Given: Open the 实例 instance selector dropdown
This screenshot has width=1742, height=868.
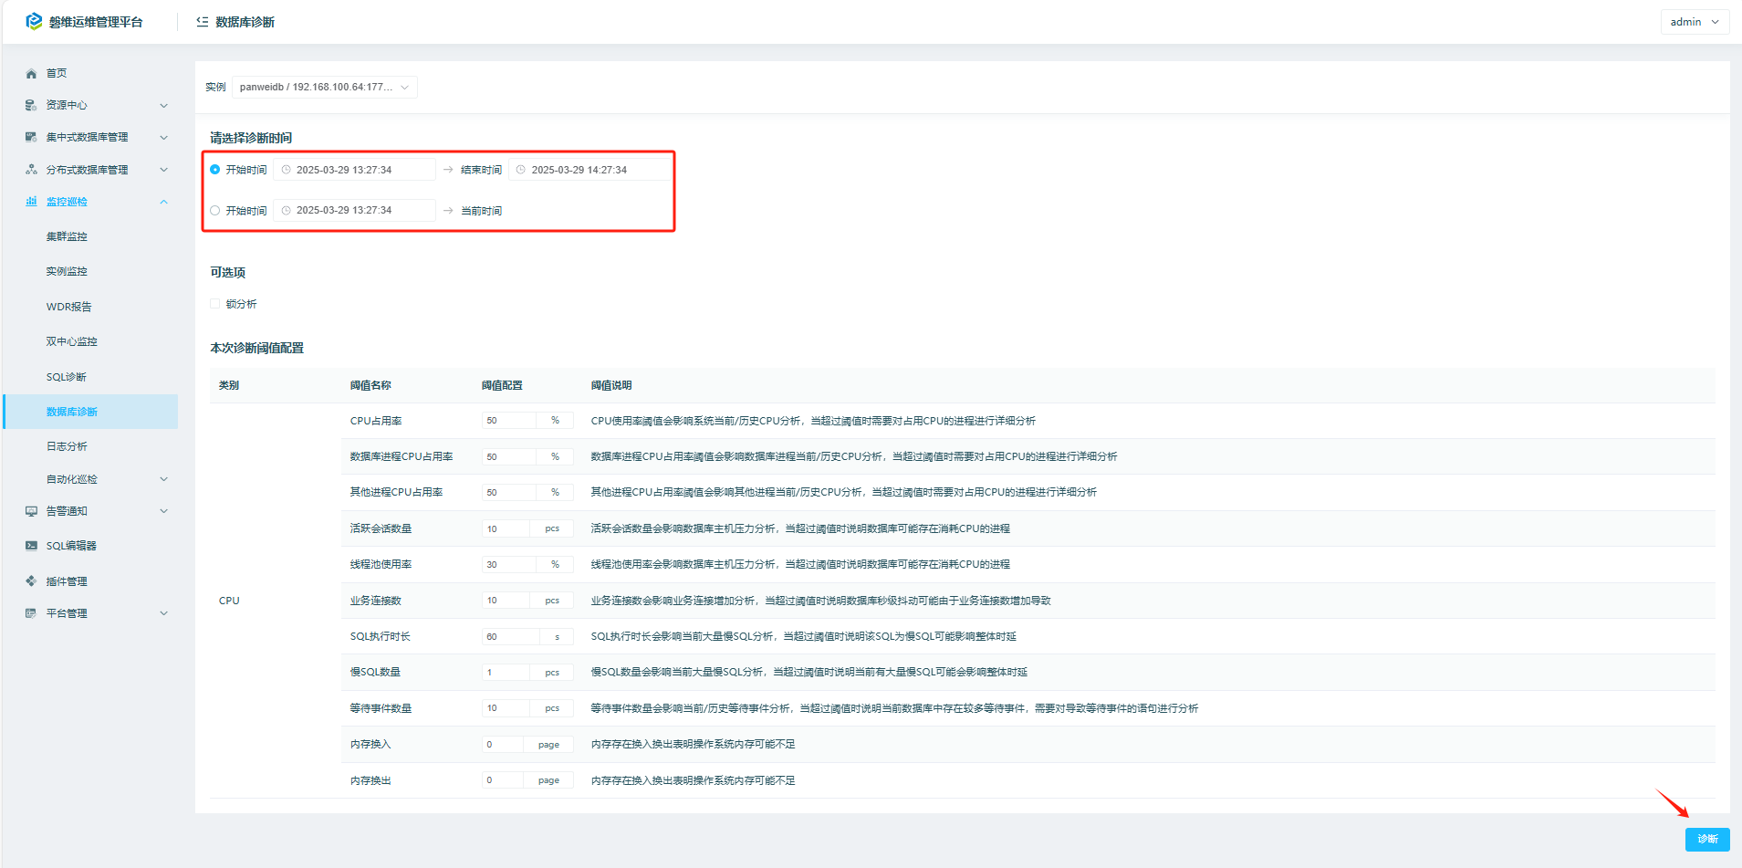Looking at the screenshot, I should 325,87.
